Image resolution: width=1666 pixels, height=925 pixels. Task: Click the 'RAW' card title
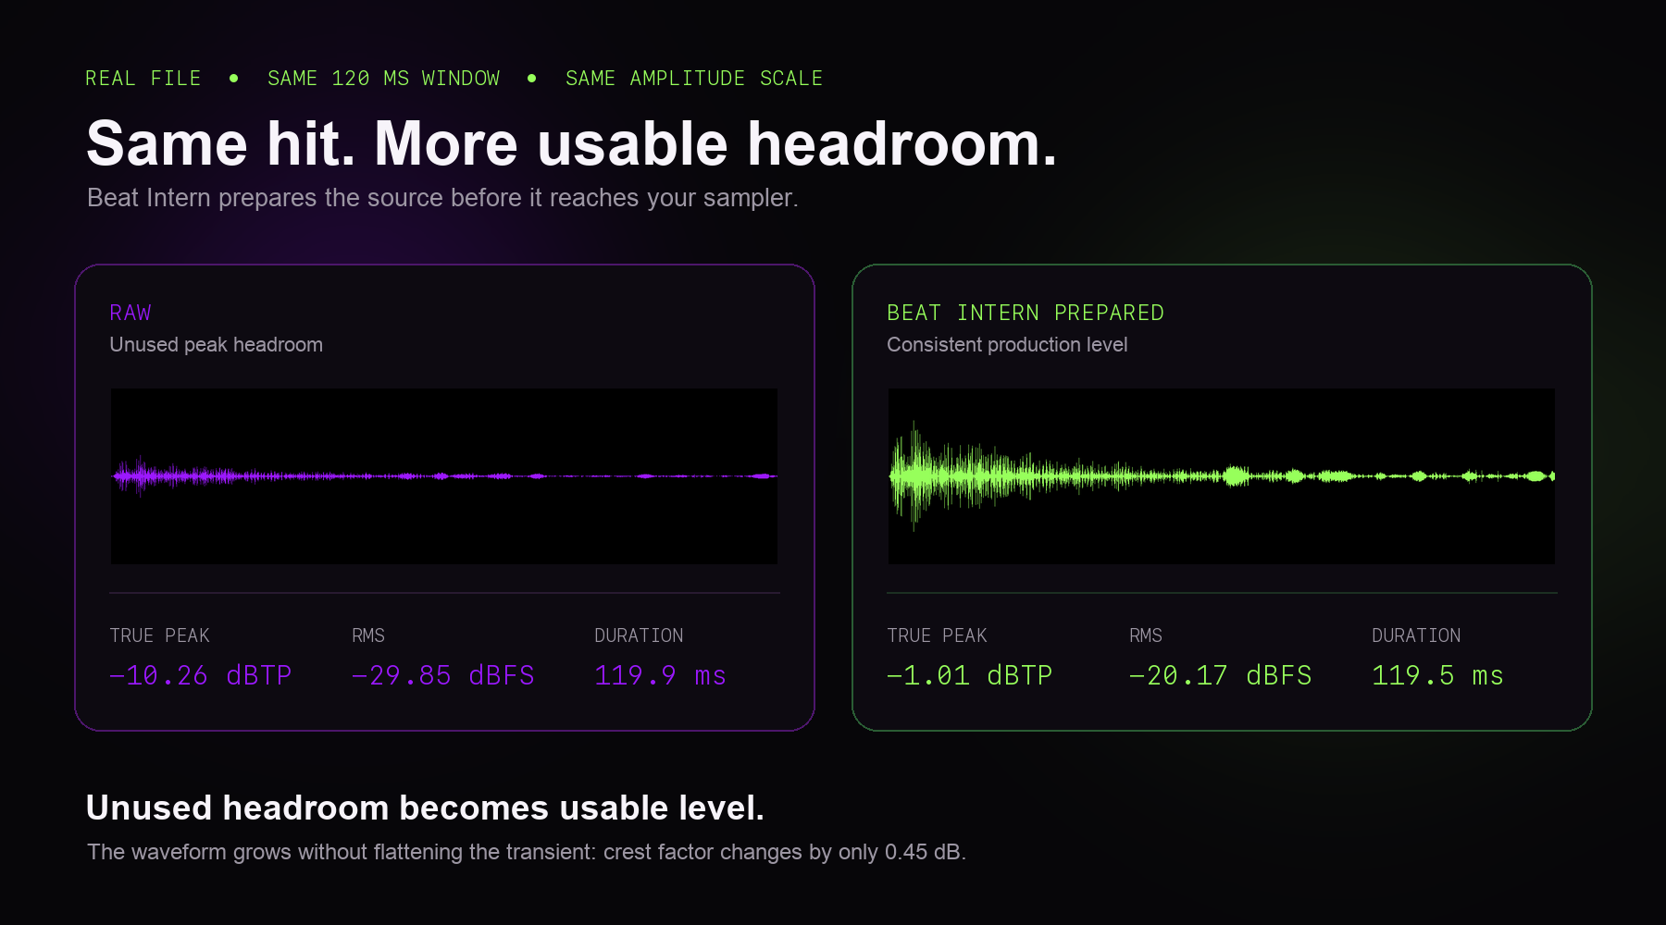[131, 313]
